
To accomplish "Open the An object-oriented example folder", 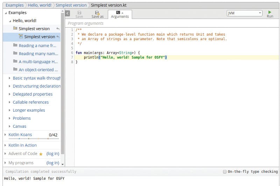I will point(38,69).
